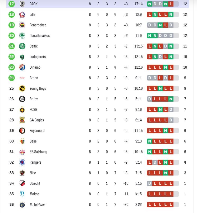
Task: Click the Rangers club crest icon
Action: pos(22,162)
